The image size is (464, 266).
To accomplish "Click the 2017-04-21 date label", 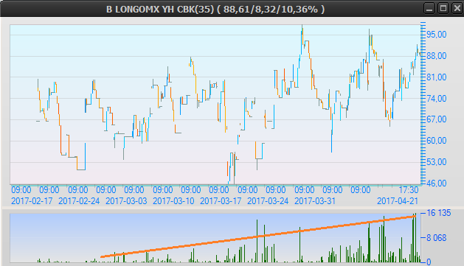I will [x=398, y=201].
